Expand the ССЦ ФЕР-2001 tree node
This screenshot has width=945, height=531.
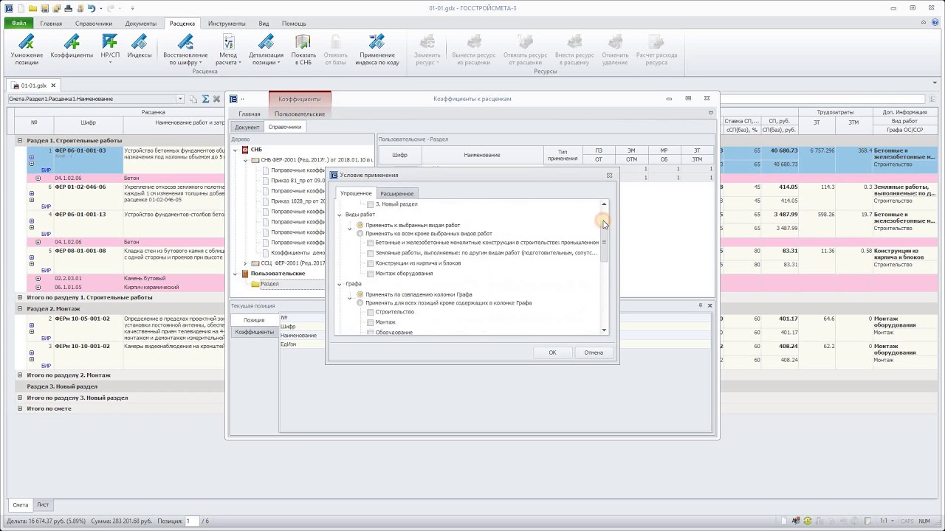pyautogui.click(x=246, y=263)
